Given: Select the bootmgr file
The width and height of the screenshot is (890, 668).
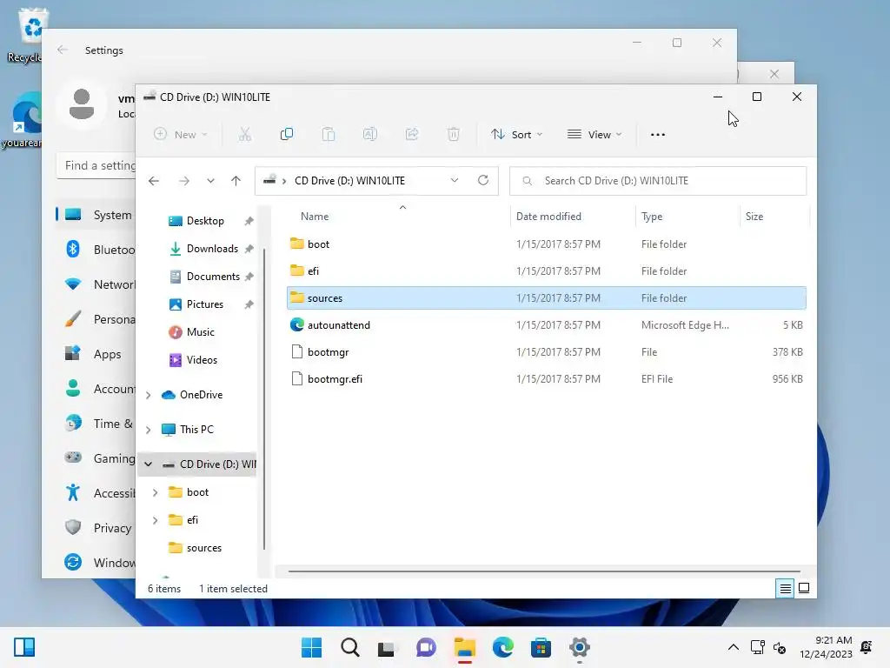Looking at the screenshot, I should 546,352.
